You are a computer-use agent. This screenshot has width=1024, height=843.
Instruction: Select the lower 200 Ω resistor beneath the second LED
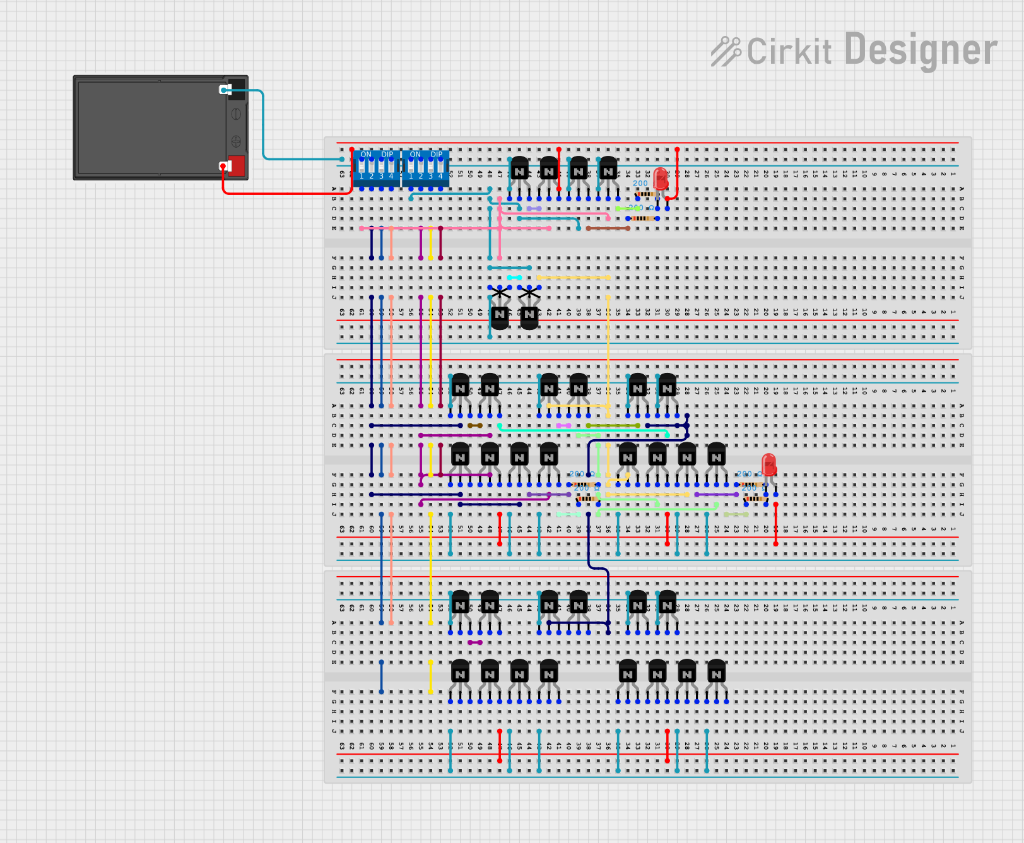756,499
